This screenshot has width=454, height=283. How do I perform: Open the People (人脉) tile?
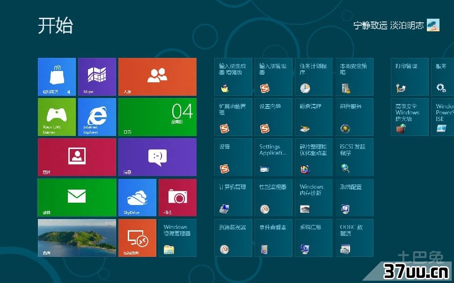click(158, 77)
